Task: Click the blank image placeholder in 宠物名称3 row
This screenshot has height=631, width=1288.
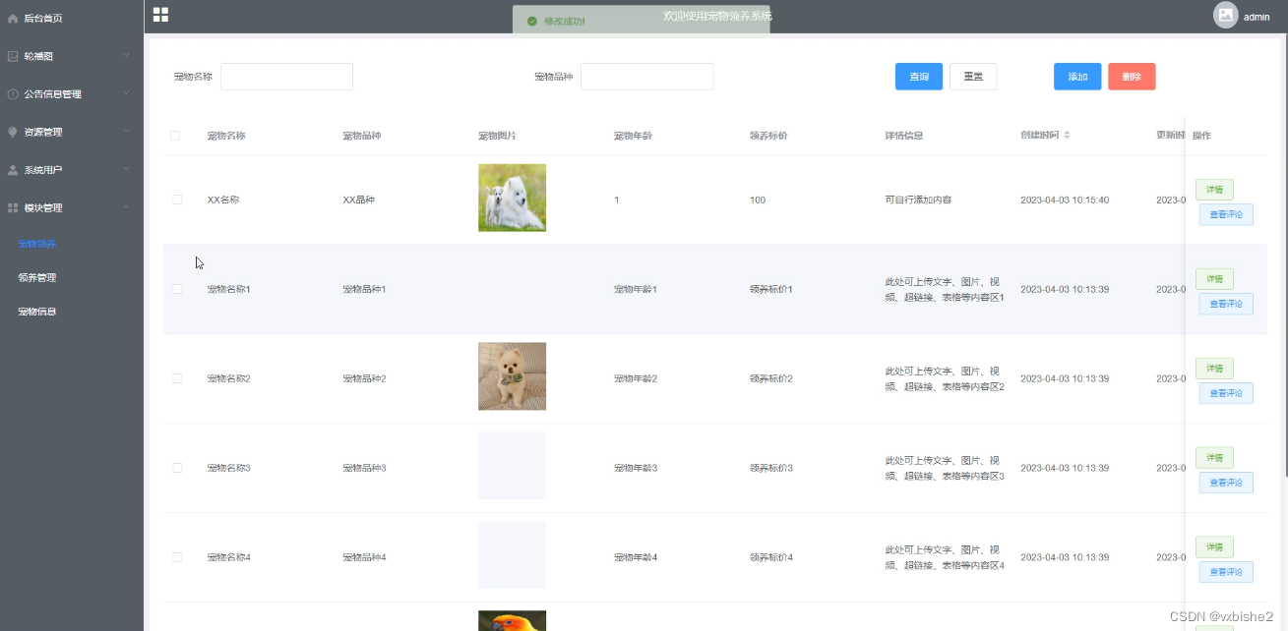Action: pyautogui.click(x=512, y=466)
